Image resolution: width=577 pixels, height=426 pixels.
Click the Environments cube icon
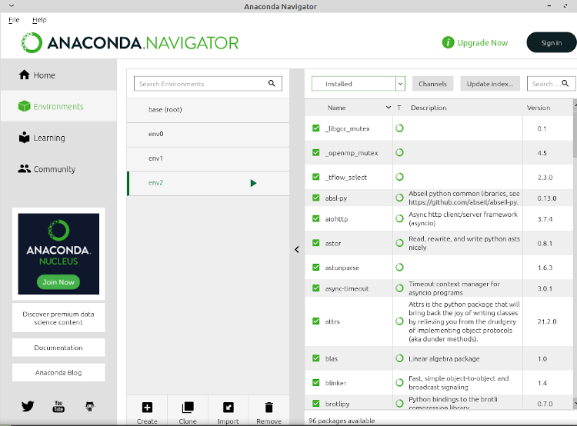point(25,106)
